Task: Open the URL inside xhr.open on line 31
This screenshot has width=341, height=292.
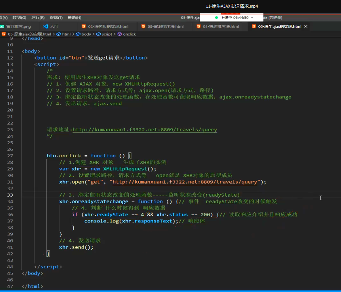Action: [185, 182]
